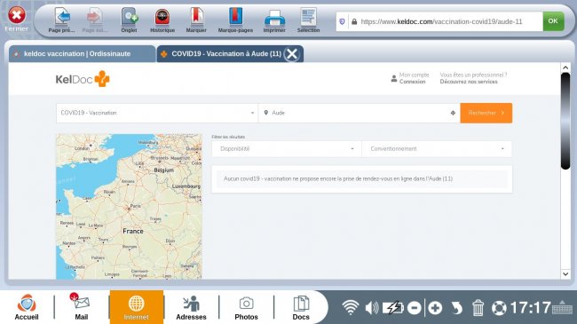Open on-screen keyboard icon
577x324 pixels.
(562, 307)
